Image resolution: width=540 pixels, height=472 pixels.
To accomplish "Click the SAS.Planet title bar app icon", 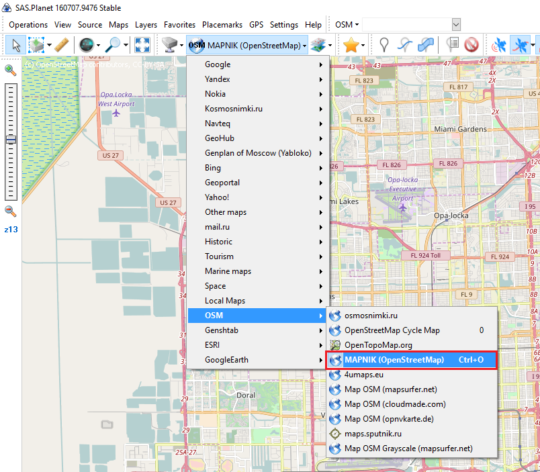I will tap(7, 7).
